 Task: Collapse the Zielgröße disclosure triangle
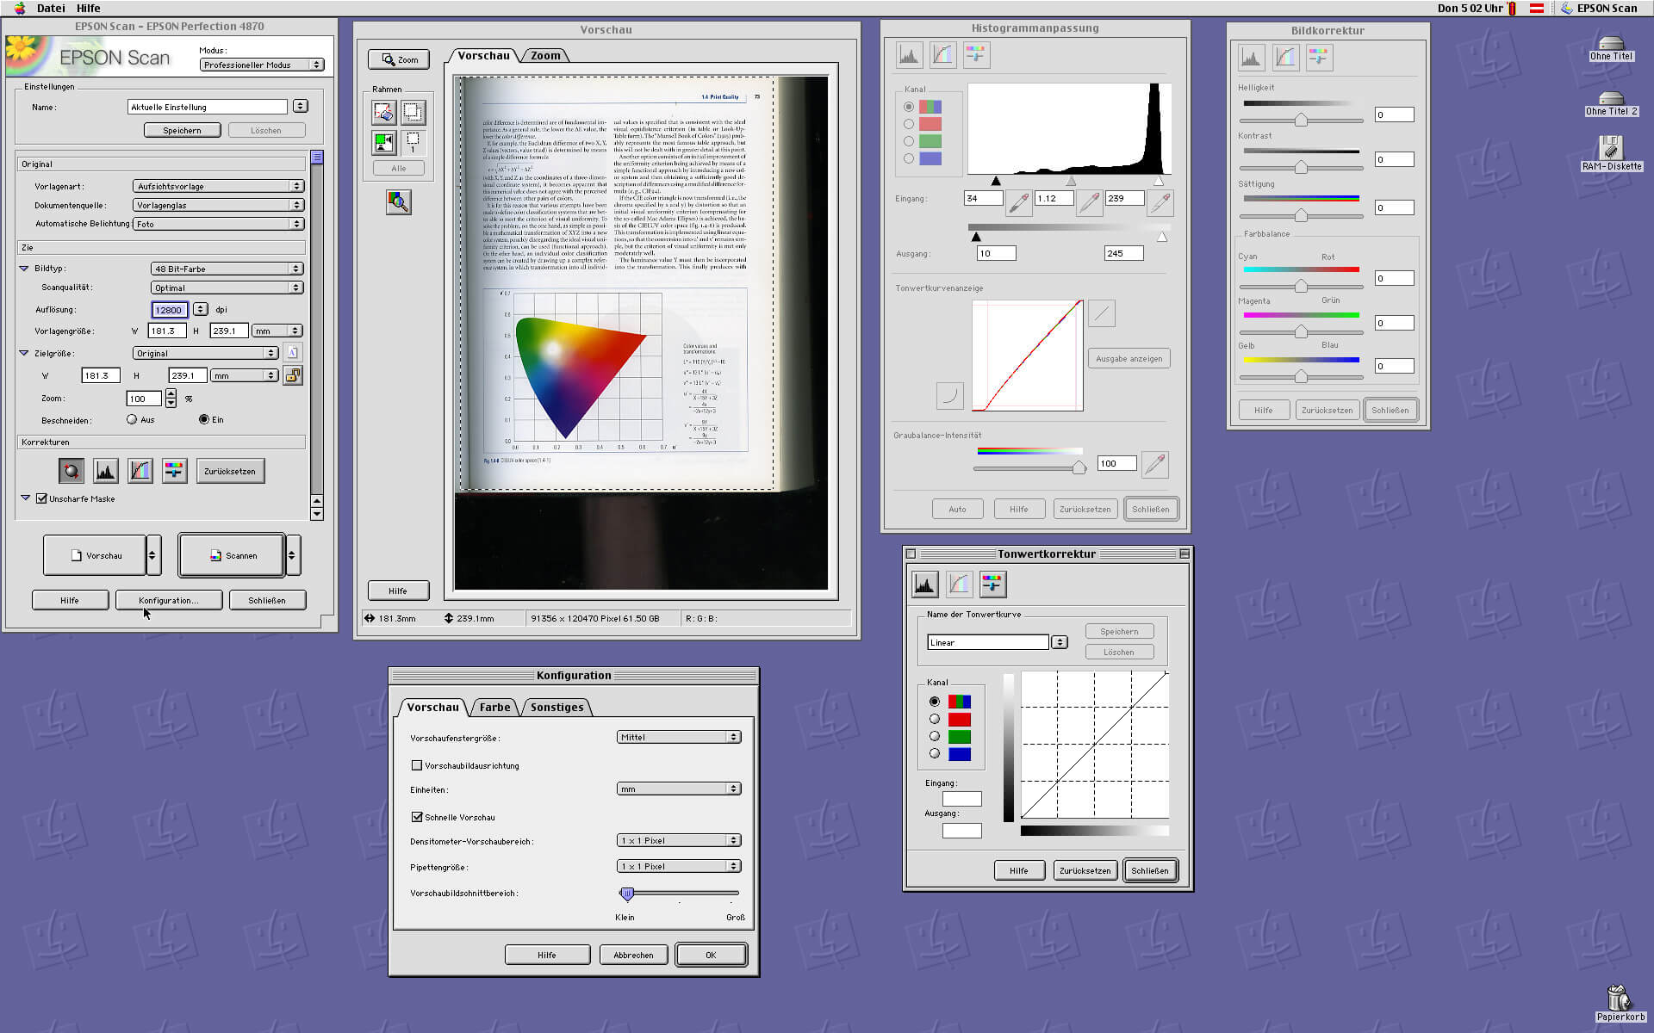(x=24, y=353)
